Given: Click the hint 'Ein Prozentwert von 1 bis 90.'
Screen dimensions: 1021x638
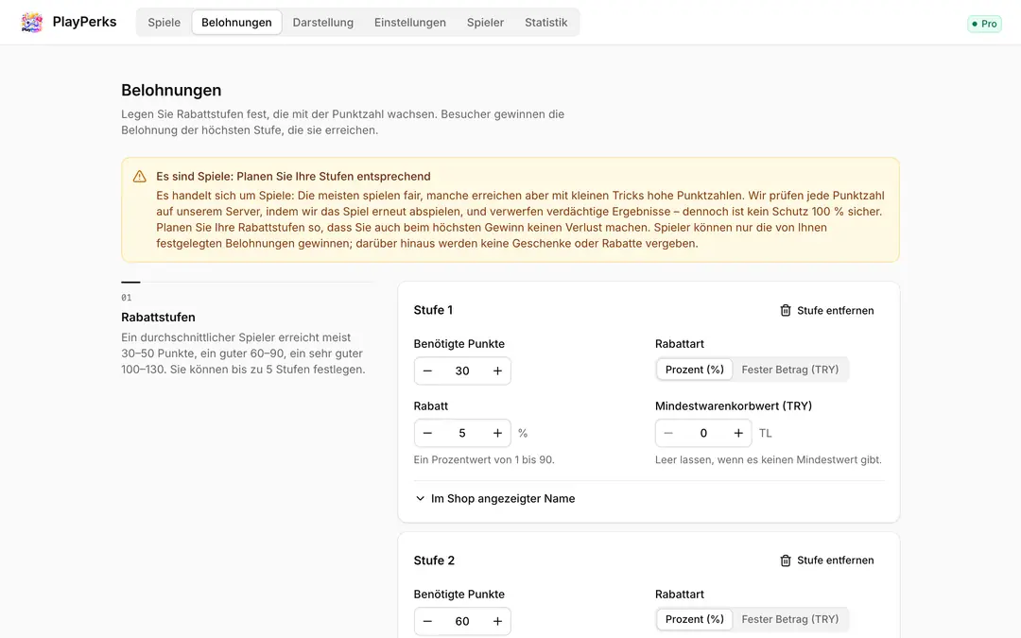Looking at the screenshot, I should click(x=484, y=459).
